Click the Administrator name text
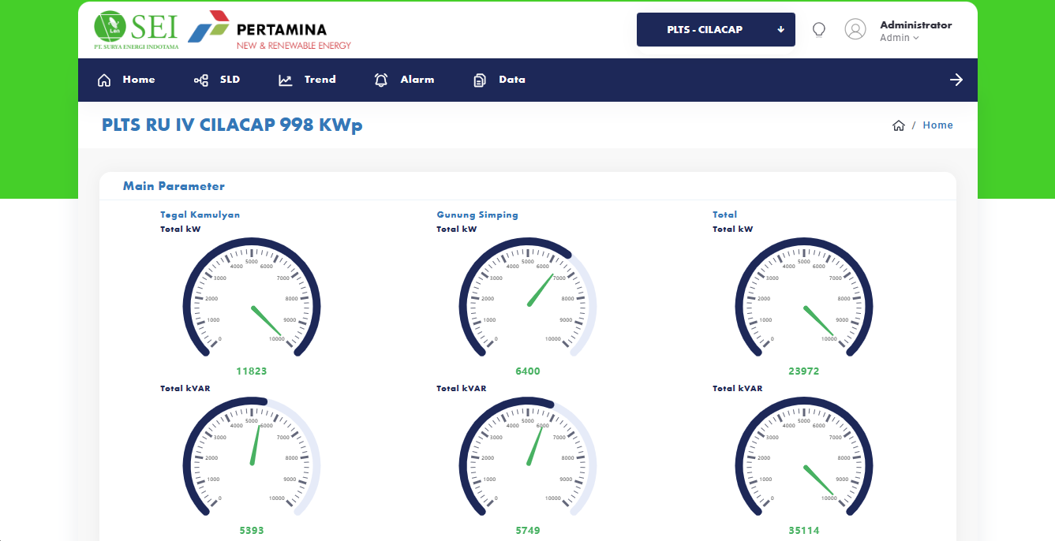The height and width of the screenshot is (541, 1055). tap(915, 24)
